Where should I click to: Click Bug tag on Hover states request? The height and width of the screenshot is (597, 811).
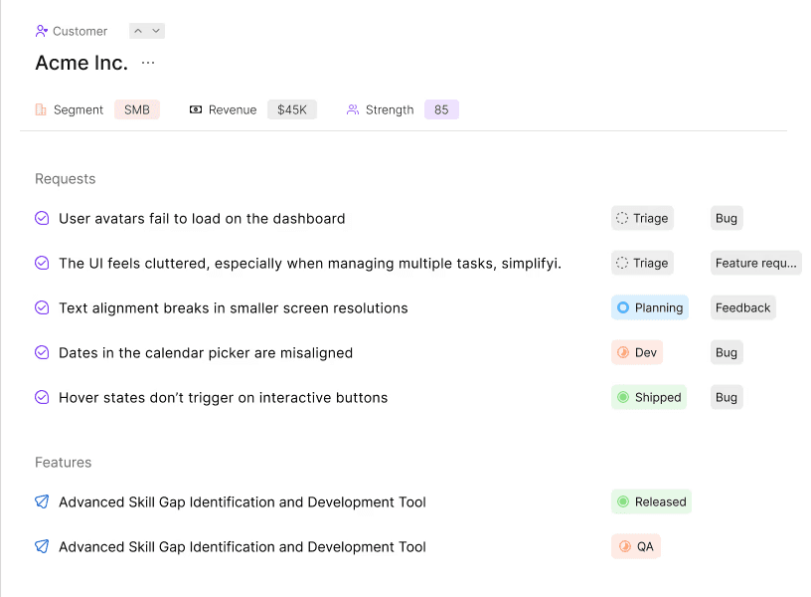tap(727, 398)
